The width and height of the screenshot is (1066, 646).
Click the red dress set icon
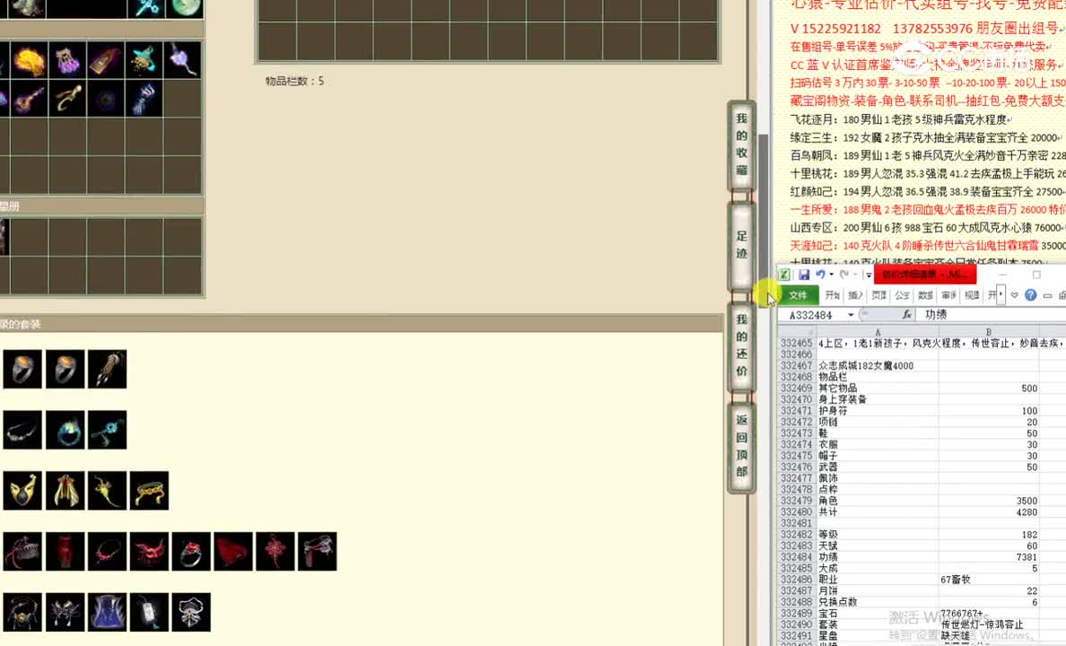tap(66, 552)
